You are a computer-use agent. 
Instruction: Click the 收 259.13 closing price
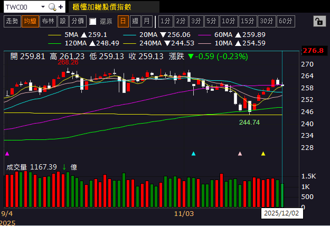click(146, 56)
